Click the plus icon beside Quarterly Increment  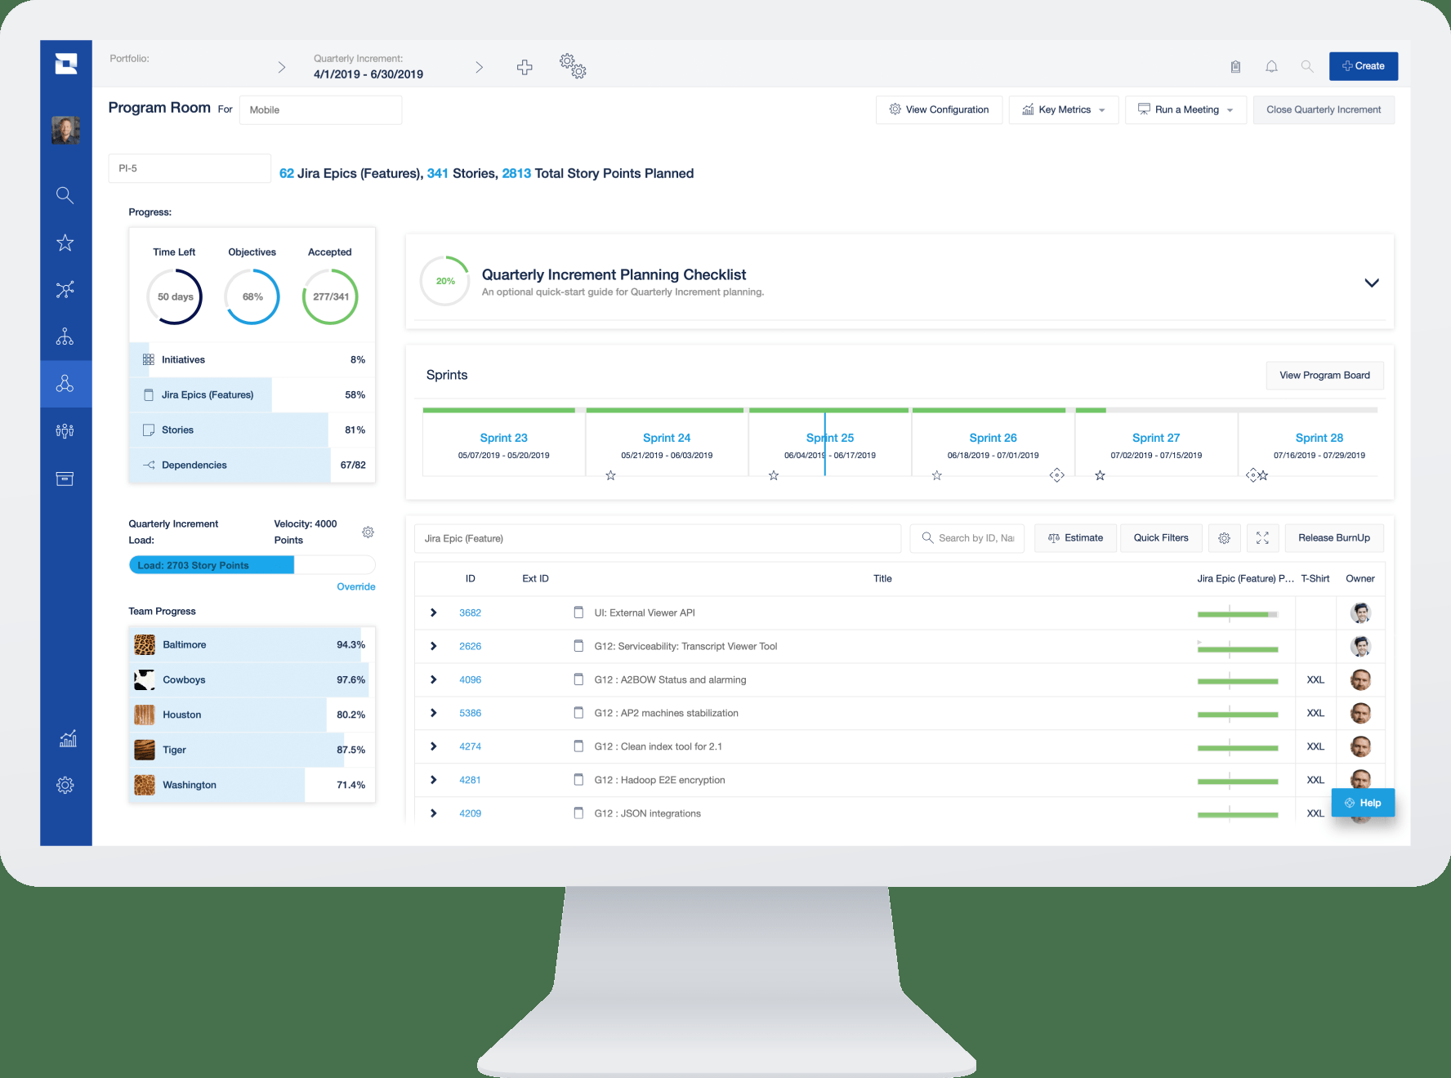click(525, 67)
